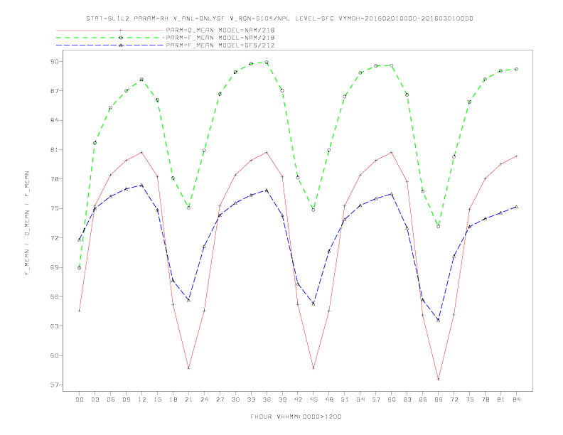Click blue triangle data point at hour 00
The image size is (563, 435).
[x=80, y=240]
